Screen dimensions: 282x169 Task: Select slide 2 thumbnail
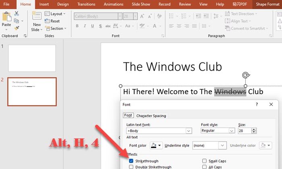click(32, 92)
